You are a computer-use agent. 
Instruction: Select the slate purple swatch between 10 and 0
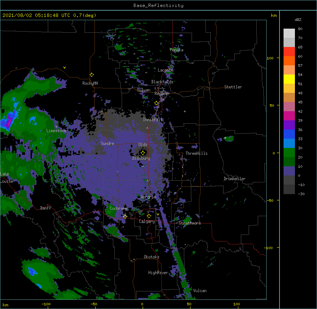289,171
